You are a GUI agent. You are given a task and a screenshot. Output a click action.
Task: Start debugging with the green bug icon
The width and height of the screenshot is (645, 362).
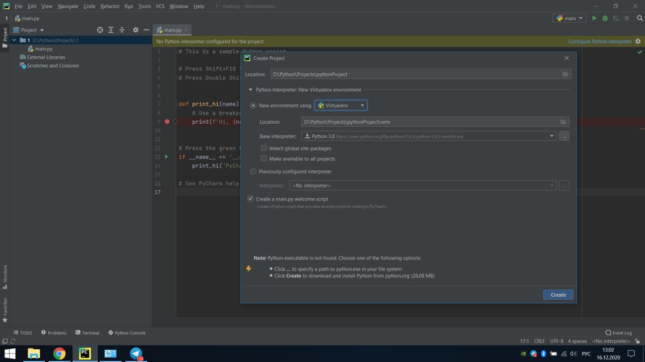(x=605, y=18)
